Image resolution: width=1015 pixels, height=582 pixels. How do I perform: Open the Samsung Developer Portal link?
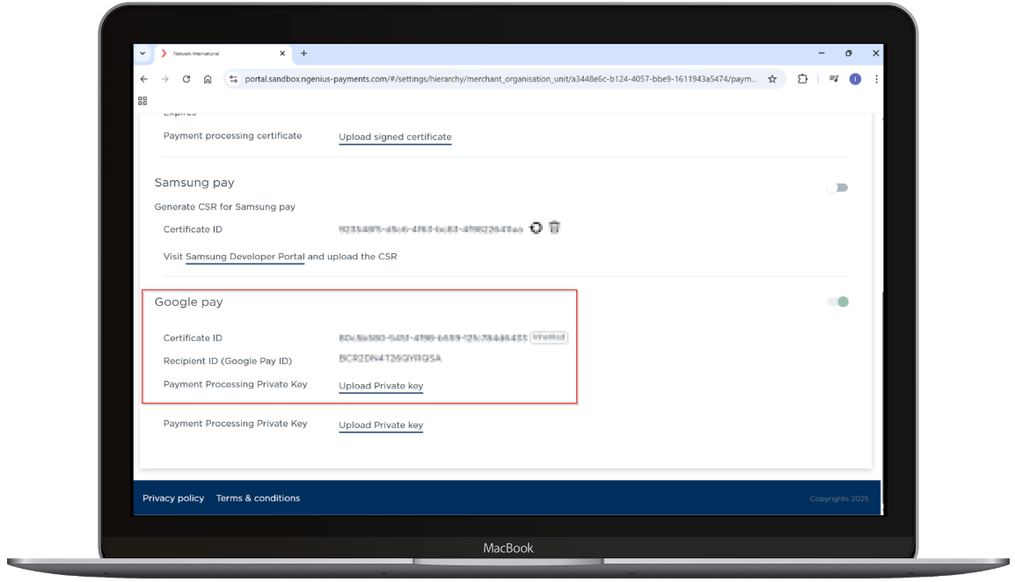[x=245, y=257]
